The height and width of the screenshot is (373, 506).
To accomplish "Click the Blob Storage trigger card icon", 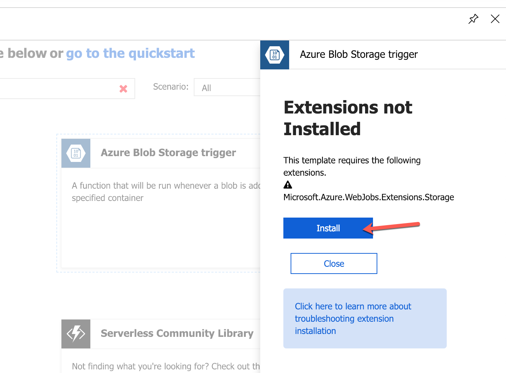I will 76,153.
